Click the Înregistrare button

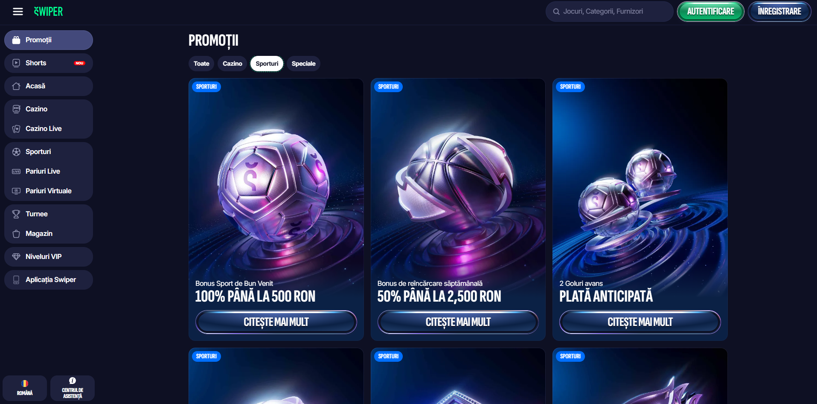click(x=779, y=12)
